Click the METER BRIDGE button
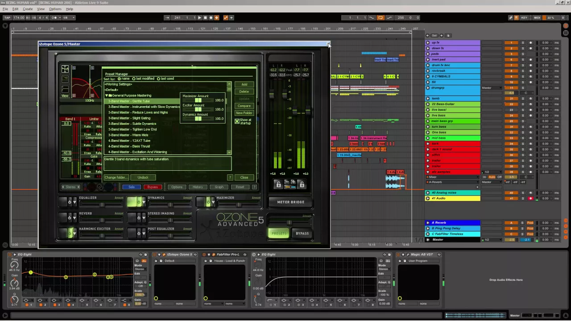This screenshot has height=321, width=571. 291,202
